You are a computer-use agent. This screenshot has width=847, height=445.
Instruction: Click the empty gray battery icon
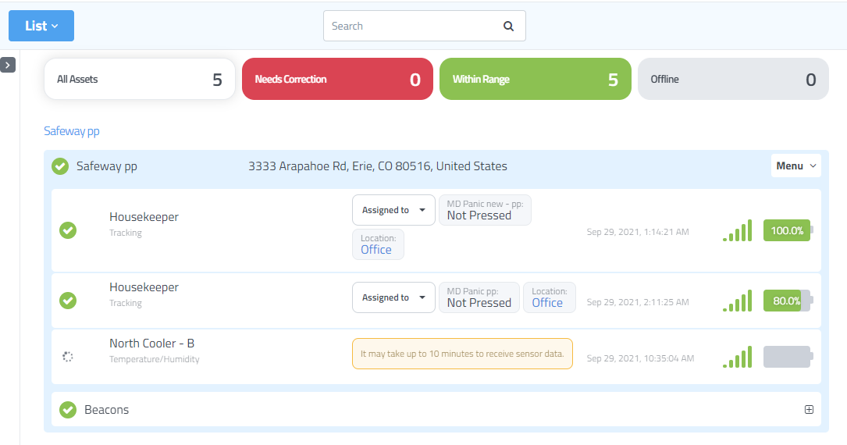pos(788,357)
